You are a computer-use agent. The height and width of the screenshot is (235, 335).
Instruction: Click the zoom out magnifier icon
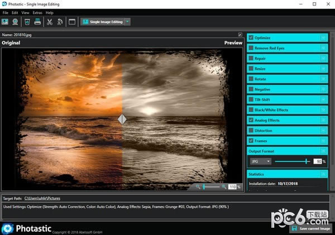(x=198, y=186)
